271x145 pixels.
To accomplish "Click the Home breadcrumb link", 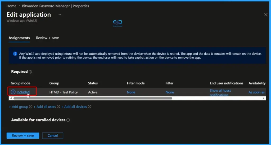I will click(11, 6).
